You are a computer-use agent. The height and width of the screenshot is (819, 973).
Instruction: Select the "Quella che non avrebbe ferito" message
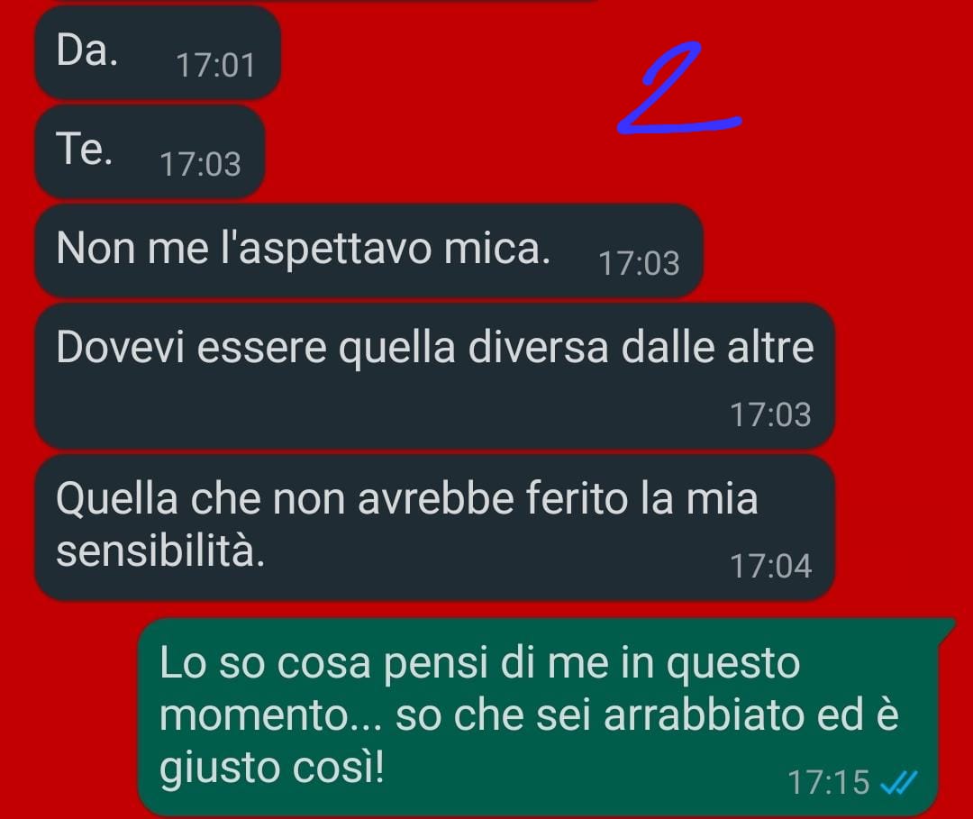(434, 527)
